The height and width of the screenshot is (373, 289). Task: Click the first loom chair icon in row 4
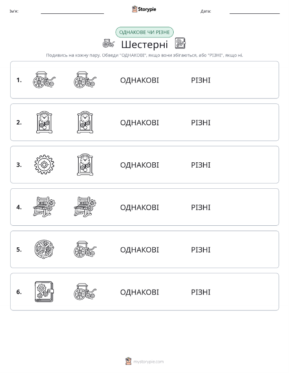44,207
